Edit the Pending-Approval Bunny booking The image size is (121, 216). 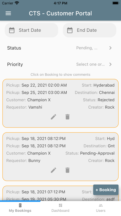pos(53,170)
